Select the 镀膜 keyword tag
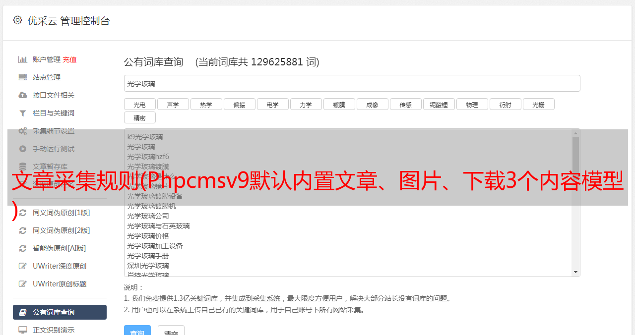This screenshot has width=635, height=335. click(x=339, y=105)
